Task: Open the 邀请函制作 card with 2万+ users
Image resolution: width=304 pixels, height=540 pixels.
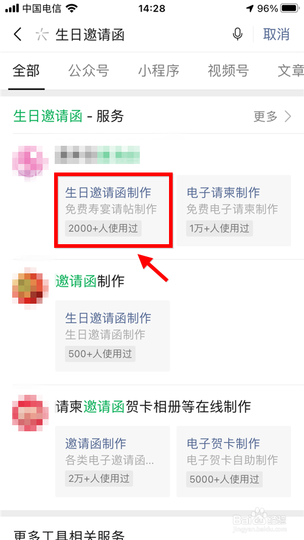Action: 112,462
